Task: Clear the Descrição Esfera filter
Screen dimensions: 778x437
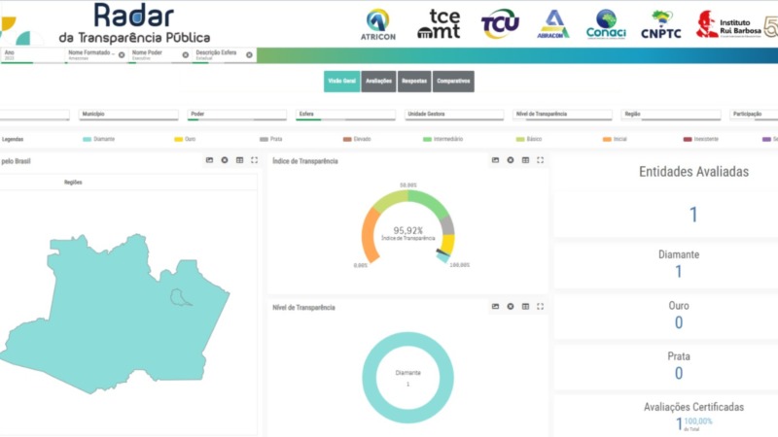Action: (x=249, y=55)
